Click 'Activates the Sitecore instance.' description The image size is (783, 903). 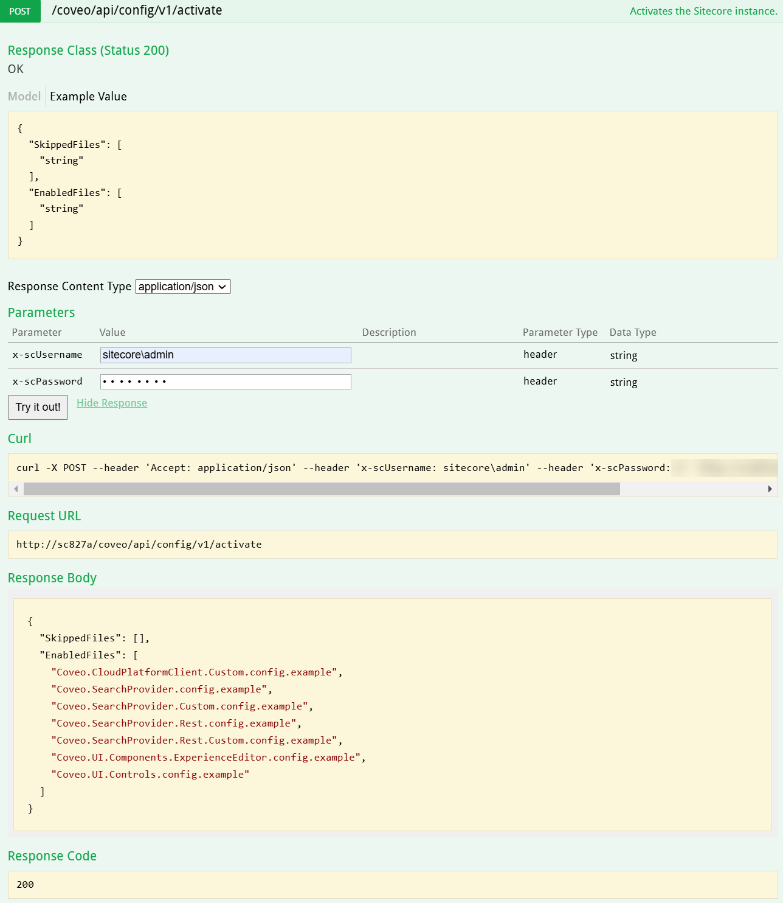[x=703, y=11]
